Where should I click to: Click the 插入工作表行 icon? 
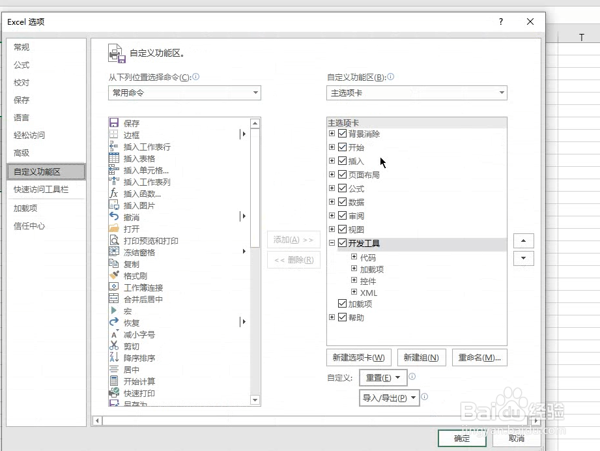pos(114,146)
